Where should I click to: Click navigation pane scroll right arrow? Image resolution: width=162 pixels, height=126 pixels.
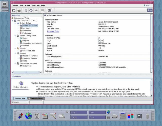pyautogui.click(x=41, y=72)
